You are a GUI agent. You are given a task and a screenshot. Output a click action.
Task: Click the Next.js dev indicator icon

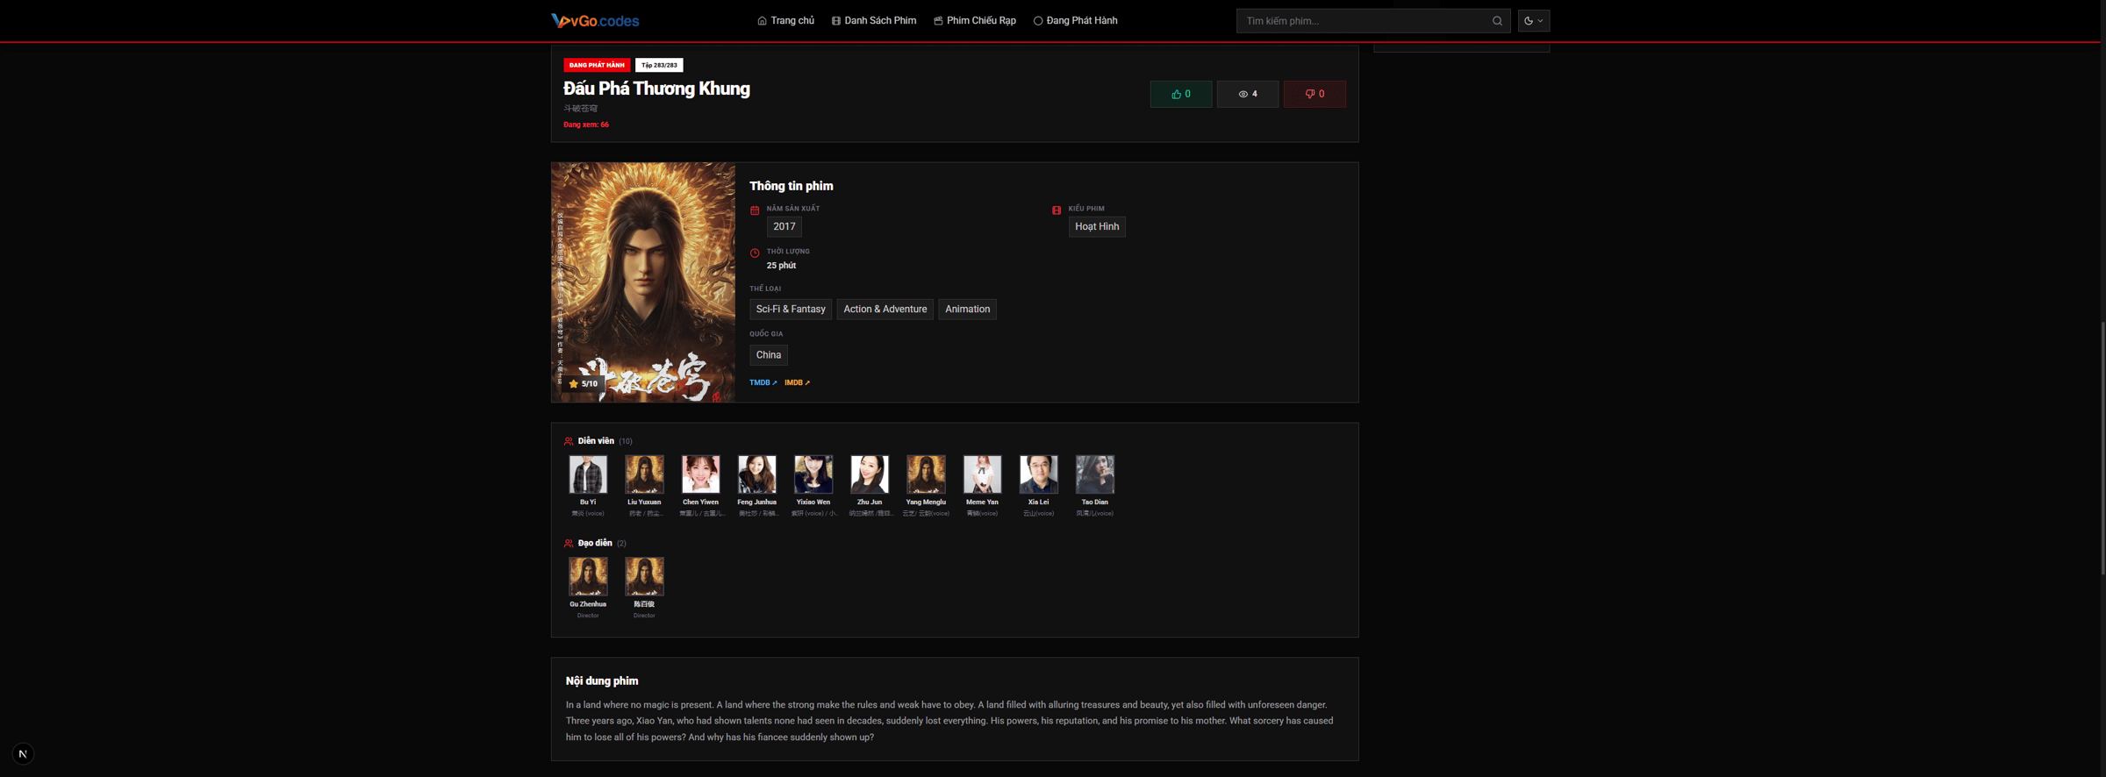coord(23,754)
